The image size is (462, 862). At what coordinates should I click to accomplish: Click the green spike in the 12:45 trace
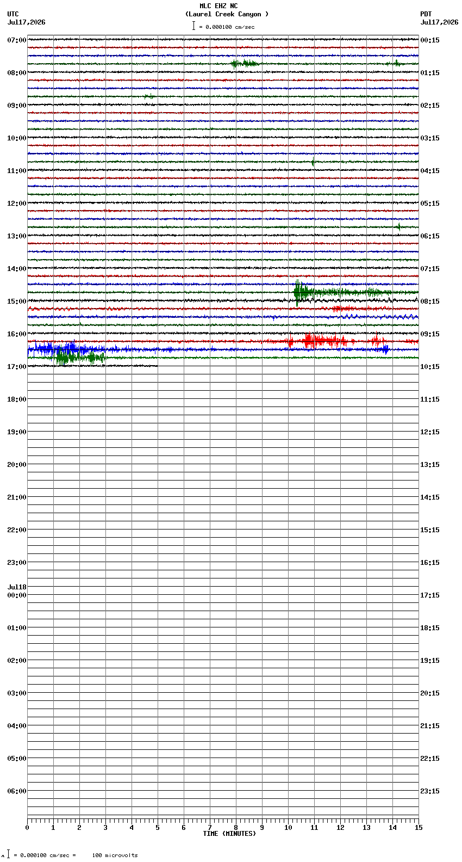[x=399, y=227]
